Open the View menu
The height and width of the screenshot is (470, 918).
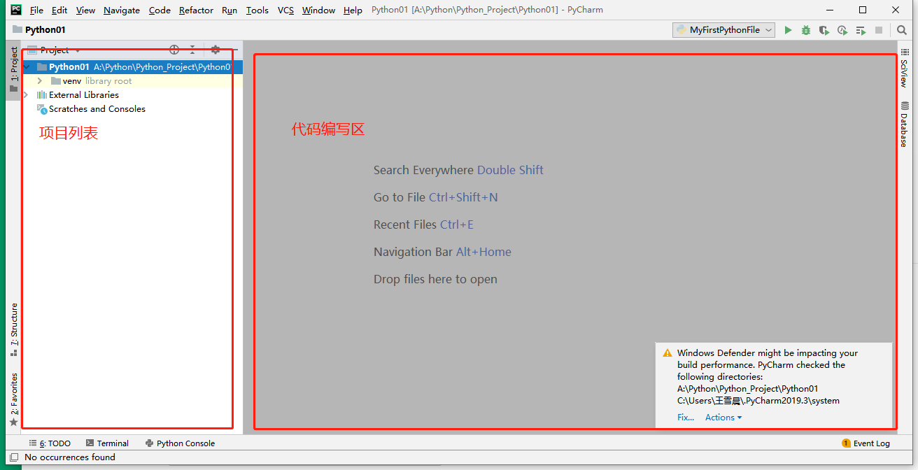tap(85, 10)
